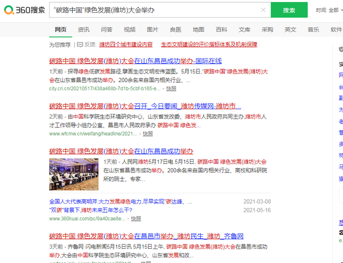Open the 文库 tab
The image size is (343, 263).
point(244,29)
